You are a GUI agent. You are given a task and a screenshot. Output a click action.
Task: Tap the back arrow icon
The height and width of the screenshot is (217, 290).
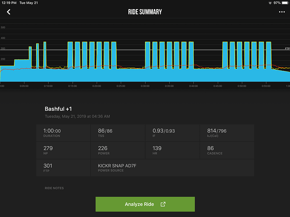pos(9,12)
